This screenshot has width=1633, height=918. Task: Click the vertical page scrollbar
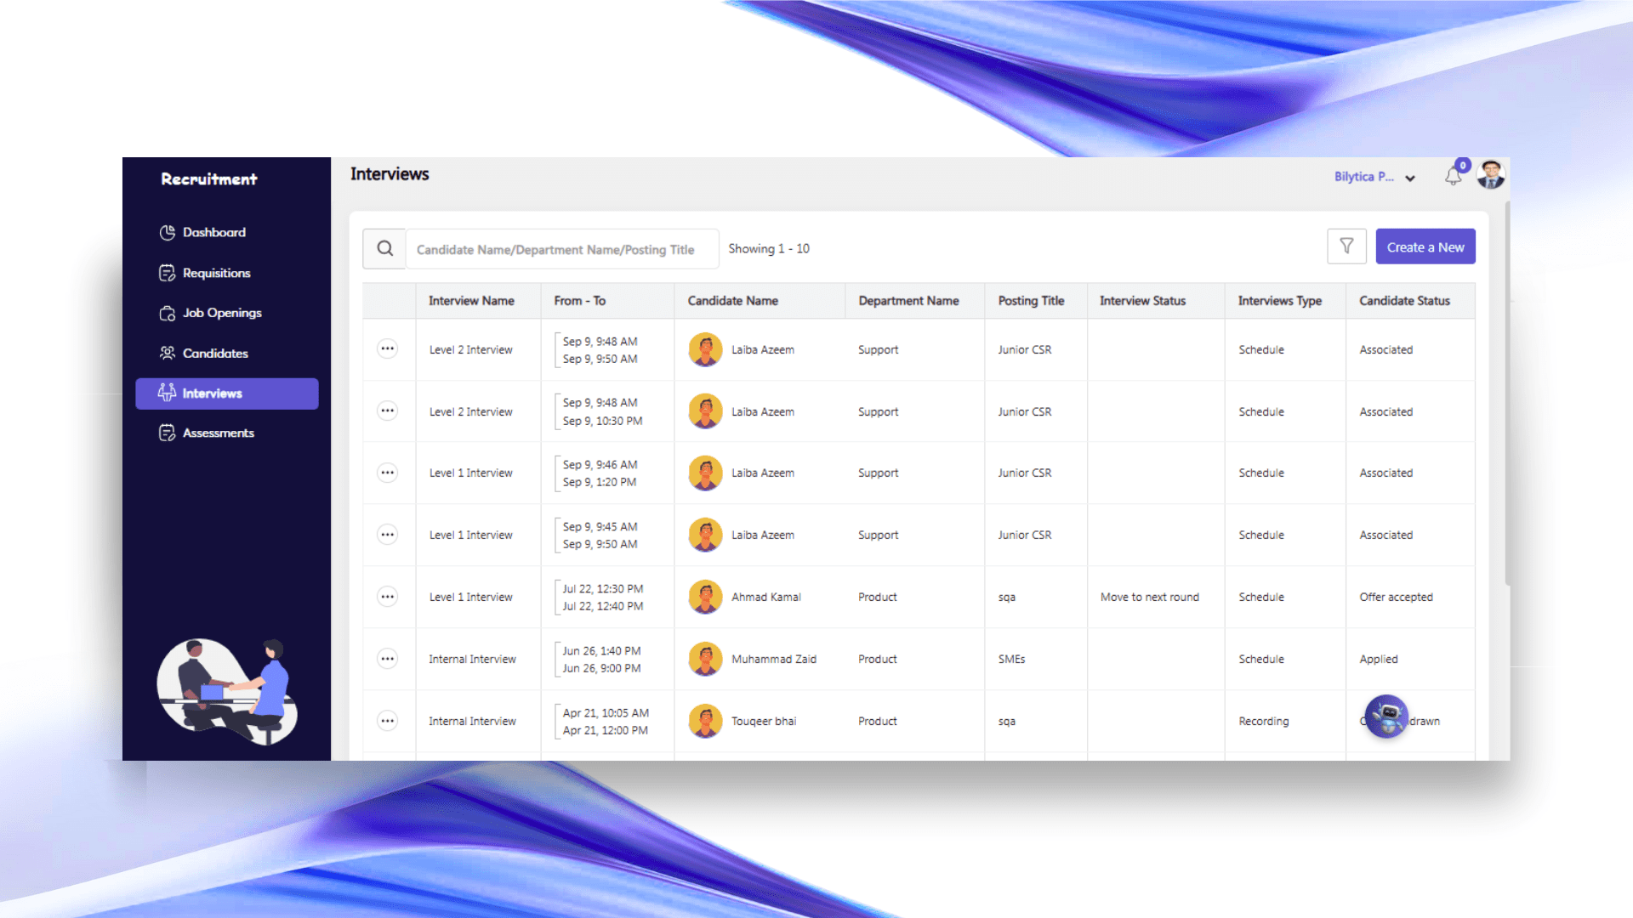1507,391
